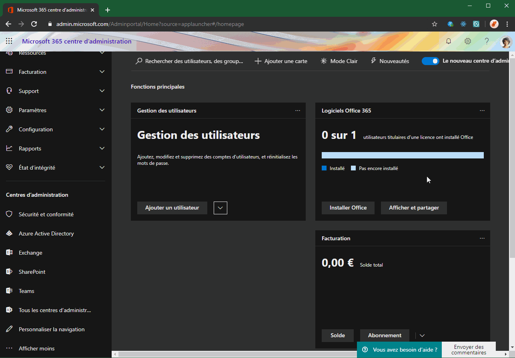This screenshot has height=358, width=515.
Task: Click the Support headset icon
Action: point(10,91)
